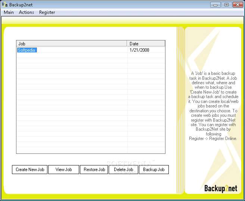Viewport: 245px width, 201px height.
Task: Click the Backup2net title bar icon
Action: pos(5,5)
